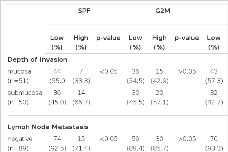Viewport: 228px width, 152px height.
Task: Click the G2M column group header
Action: click(163, 11)
